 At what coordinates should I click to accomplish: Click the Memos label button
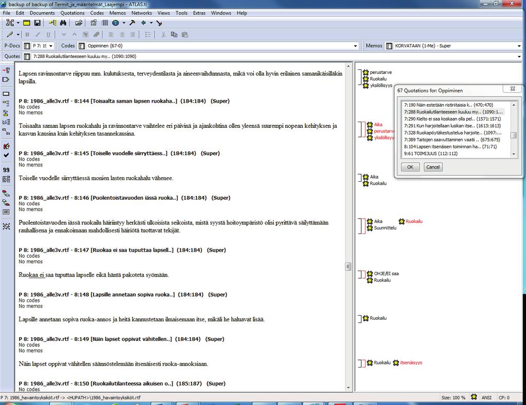pos(374,46)
